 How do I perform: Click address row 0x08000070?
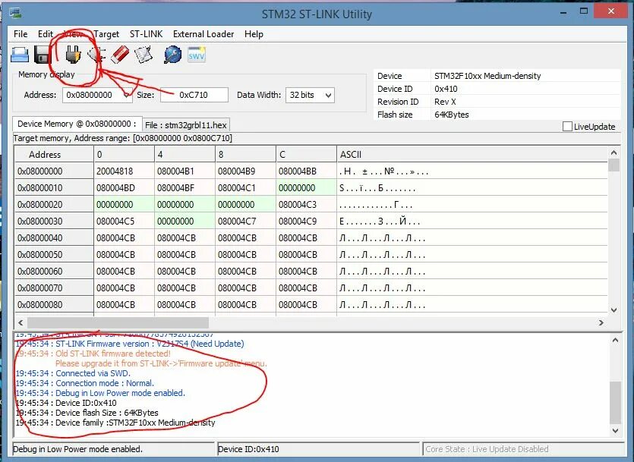tap(54, 288)
